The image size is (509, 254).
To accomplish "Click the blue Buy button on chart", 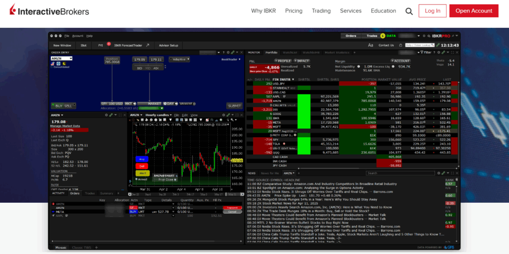I will [142, 159].
